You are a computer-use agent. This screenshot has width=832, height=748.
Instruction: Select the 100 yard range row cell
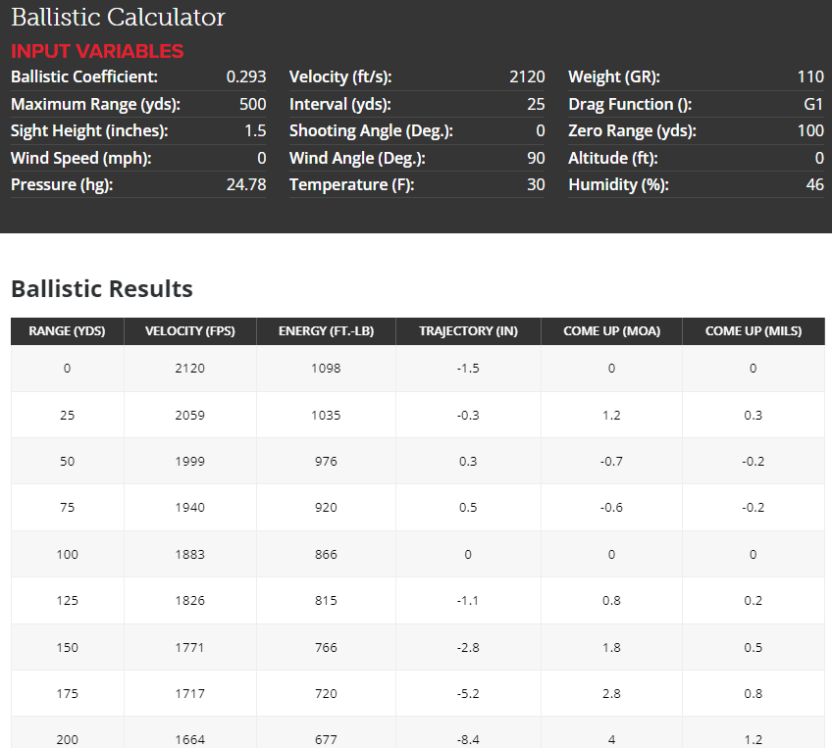[x=68, y=555]
